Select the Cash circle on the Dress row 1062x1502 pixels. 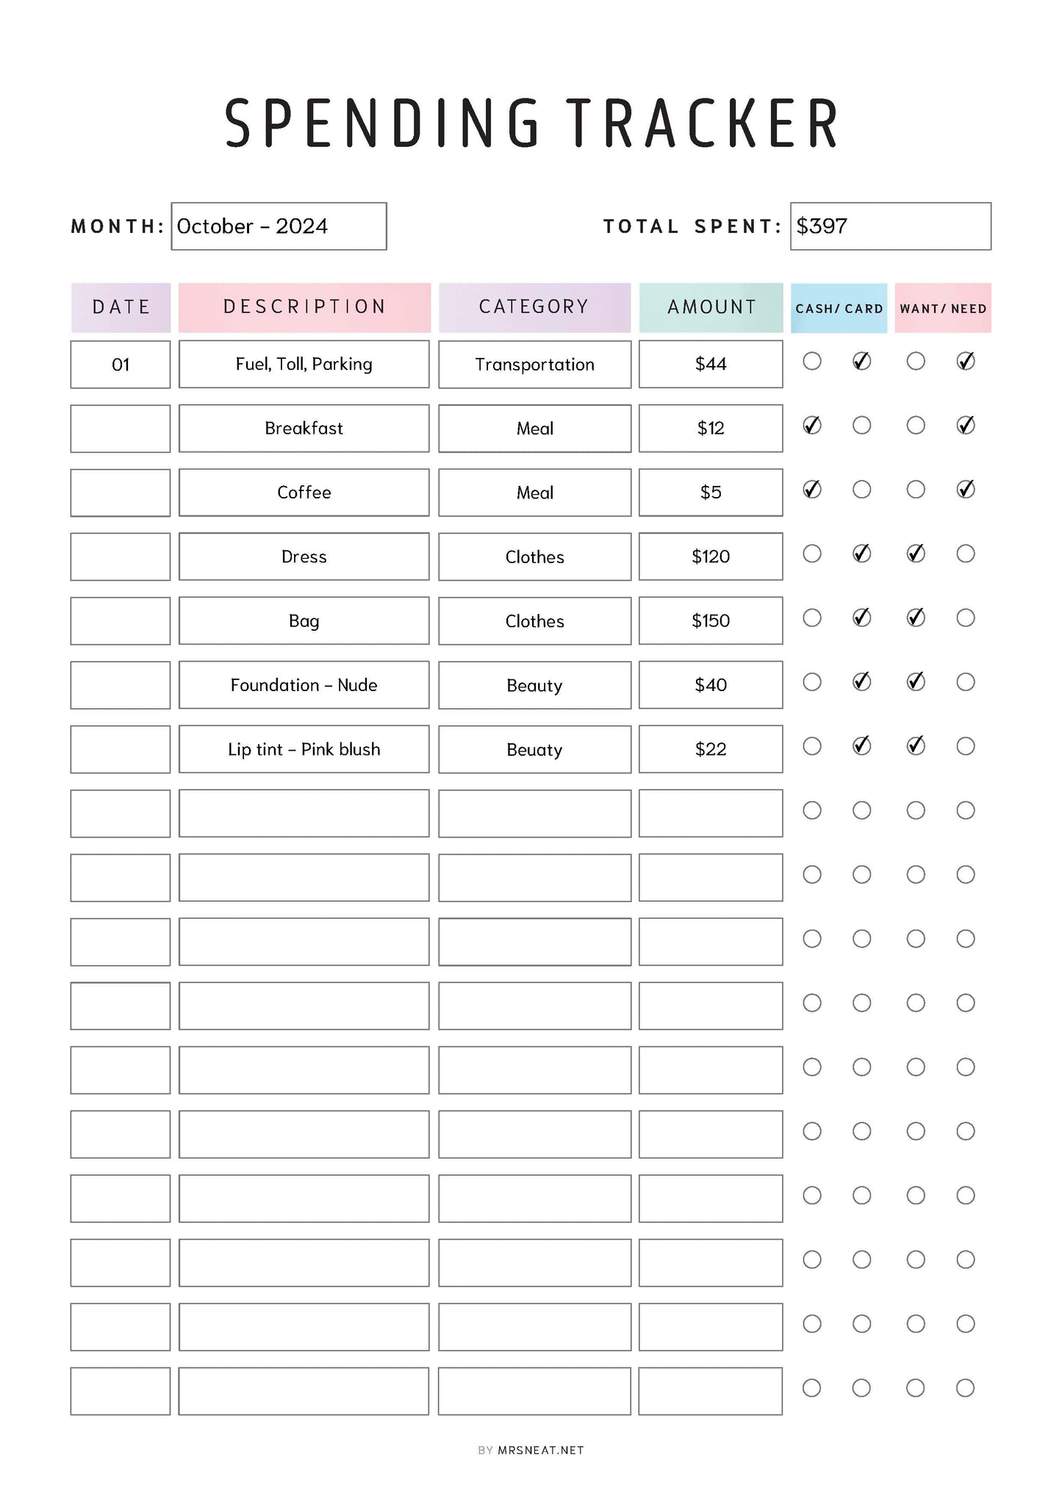tap(811, 554)
